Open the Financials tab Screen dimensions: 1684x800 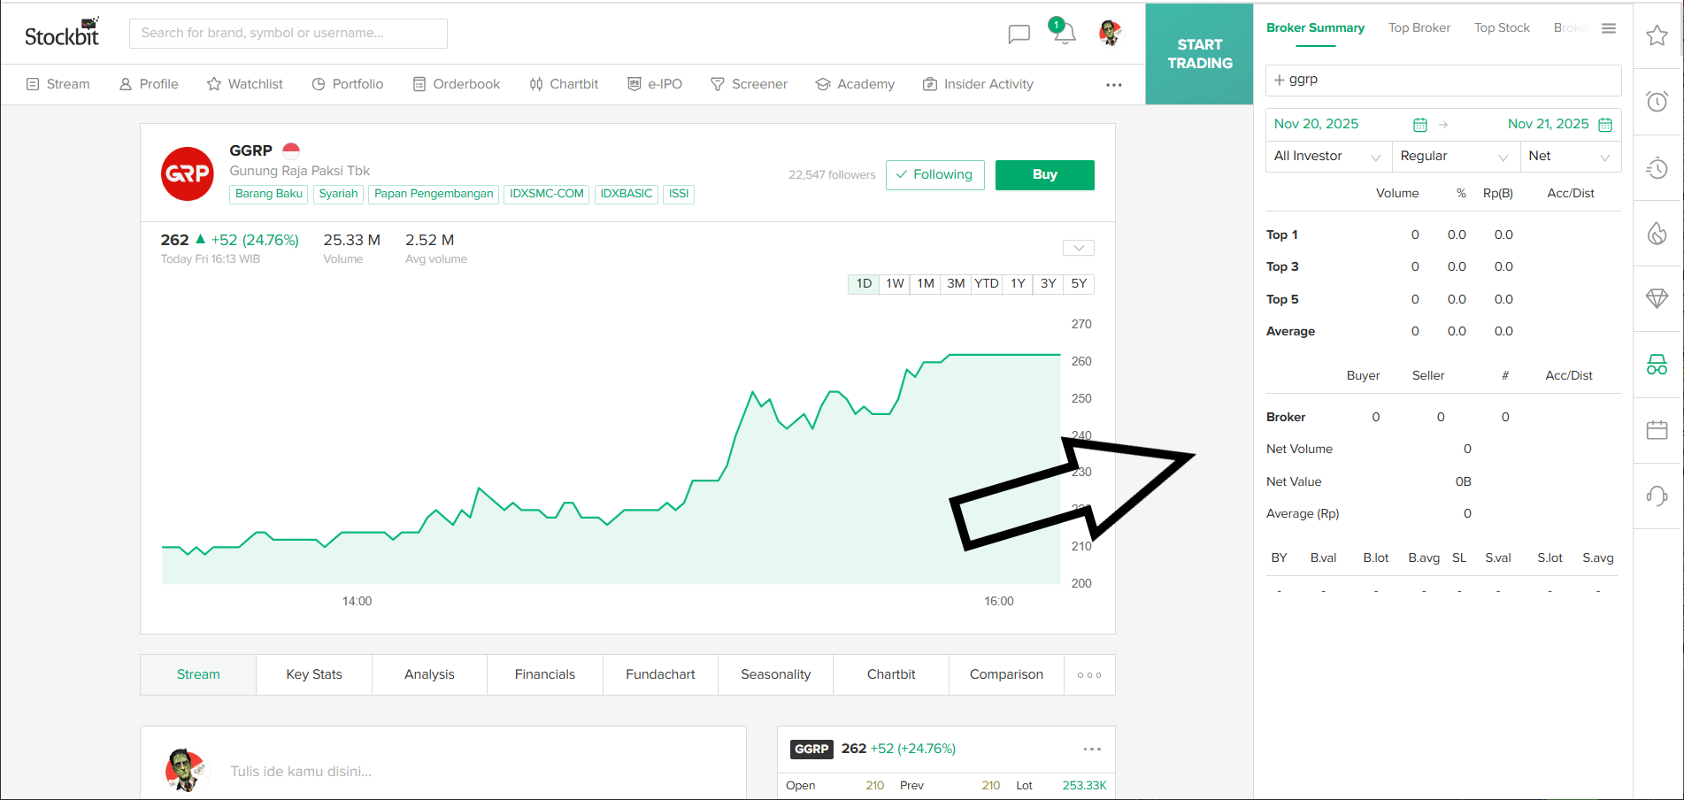click(x=545, y=675)
